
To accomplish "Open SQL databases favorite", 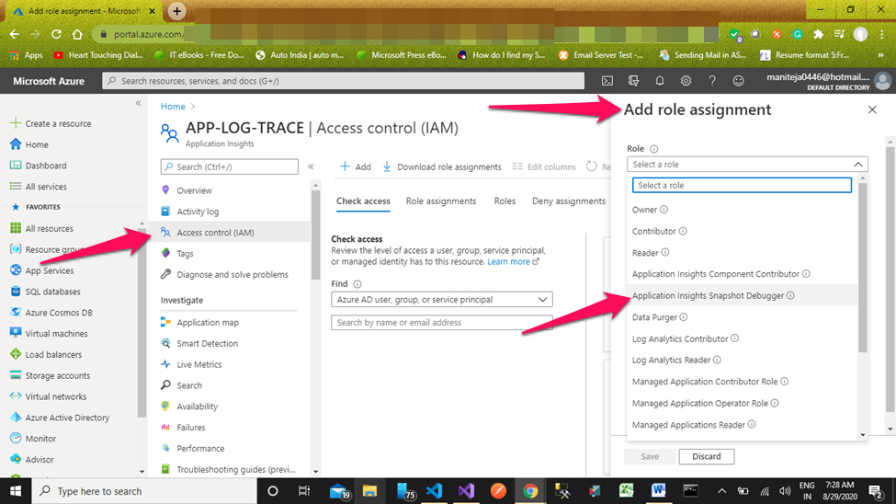I will tap(45, 292).
